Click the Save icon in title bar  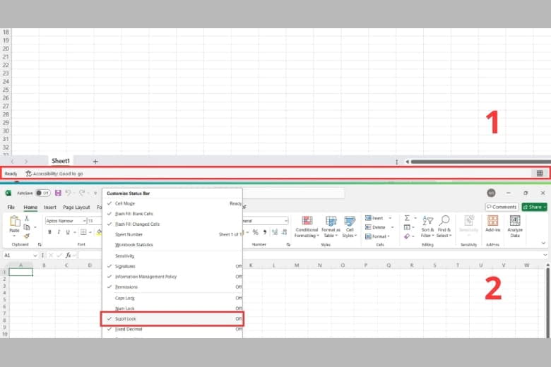(57, 193)
